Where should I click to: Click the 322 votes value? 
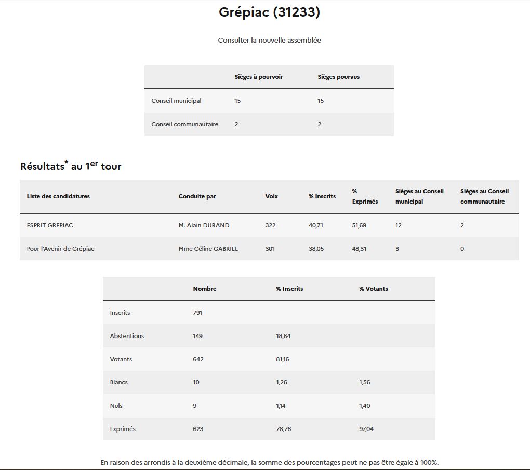(270, 225)
